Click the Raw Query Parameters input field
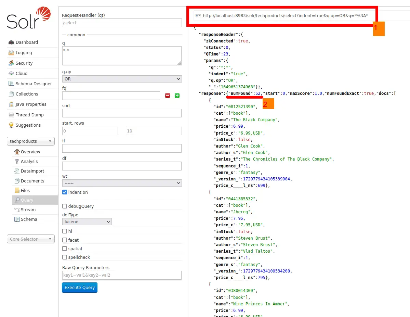The height and width of the screenshot is (317, 410). pos(122,275)
